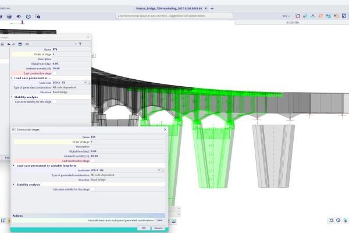The height and width of the screenshot is (233, 349).
Task: Click the 3D cube view icon in top toolbar
Action: (x=9, y=16)
